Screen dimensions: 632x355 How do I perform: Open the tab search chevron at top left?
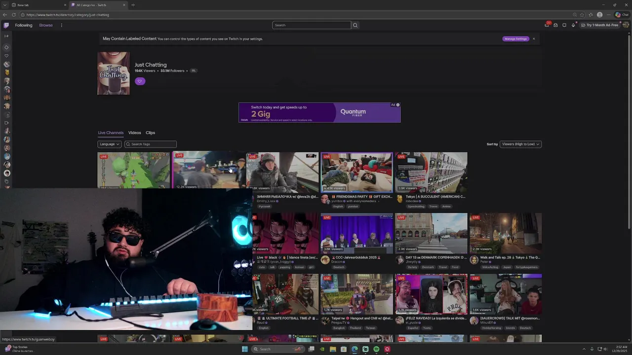[4, 5]
